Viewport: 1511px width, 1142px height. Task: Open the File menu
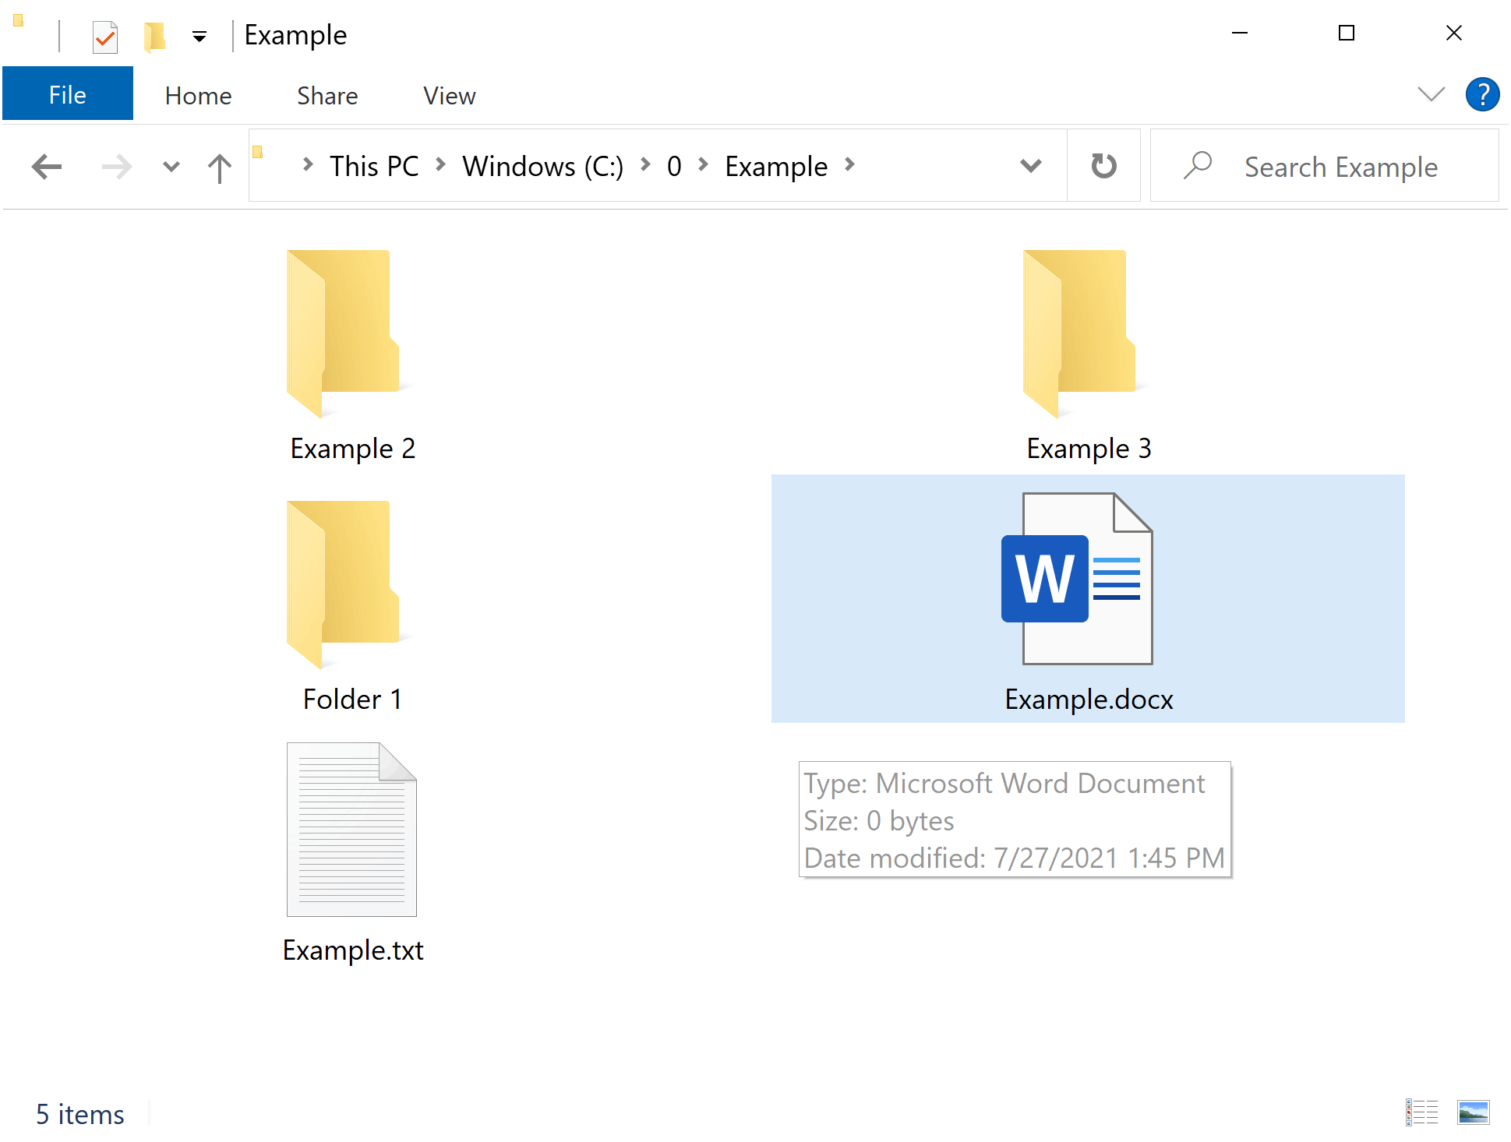point(68,93)
